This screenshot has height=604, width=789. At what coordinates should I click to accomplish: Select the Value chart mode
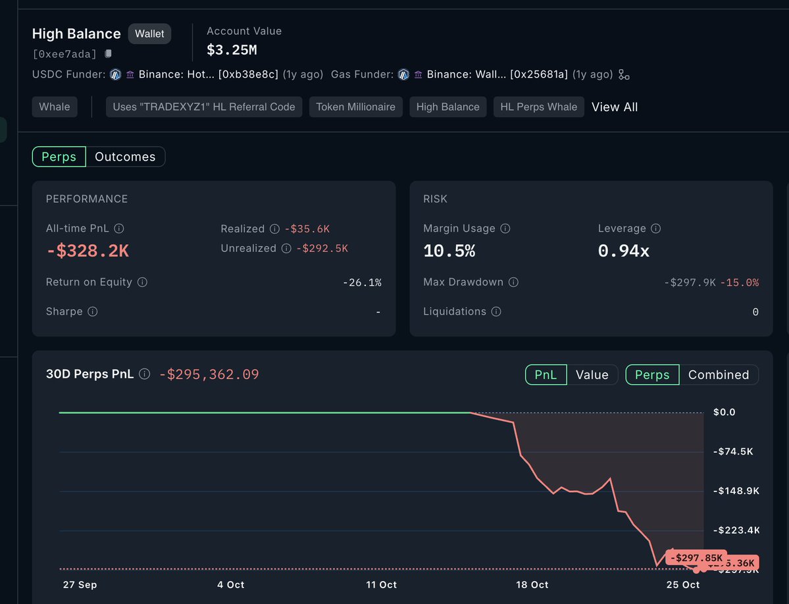point(592,374)
